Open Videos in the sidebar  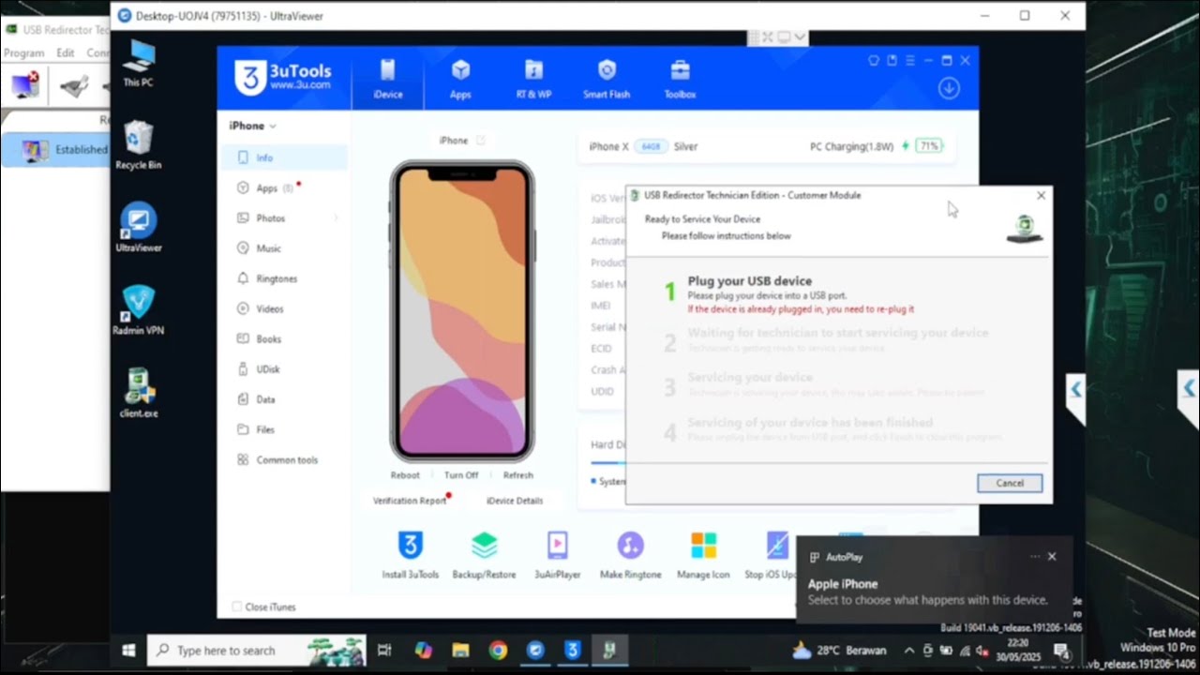pyautogui.click(x=285, y=308)
